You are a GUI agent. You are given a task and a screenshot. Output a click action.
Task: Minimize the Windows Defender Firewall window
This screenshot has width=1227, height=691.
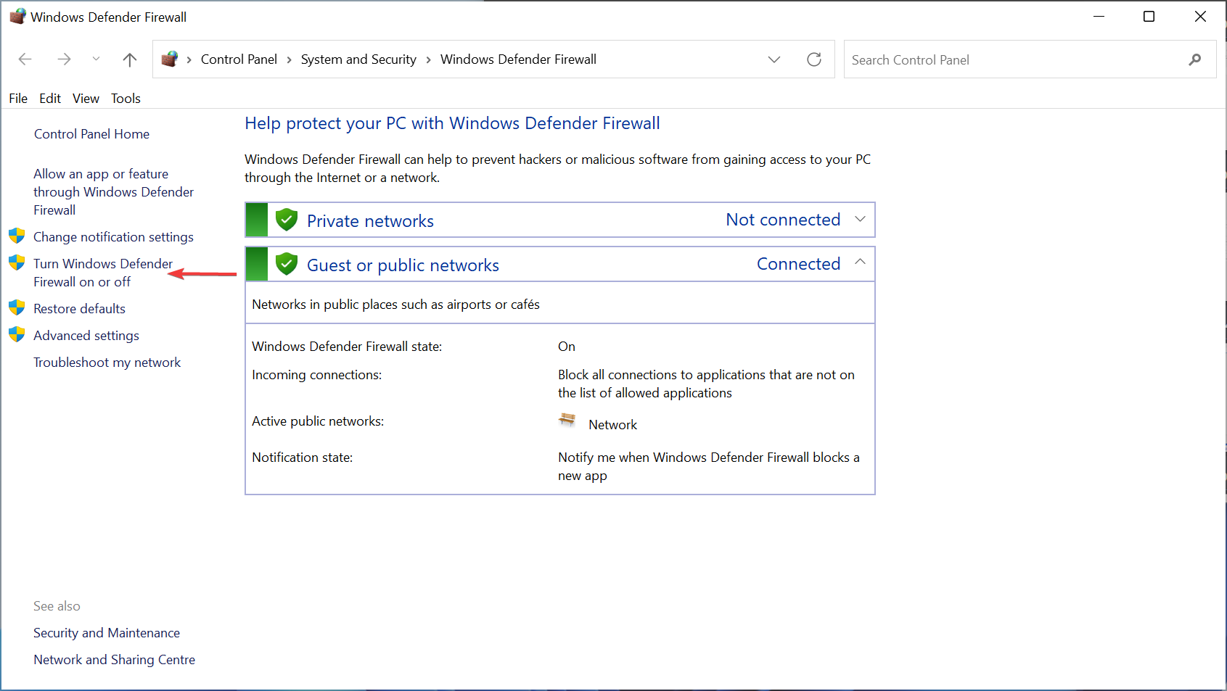pos(1099,16)
